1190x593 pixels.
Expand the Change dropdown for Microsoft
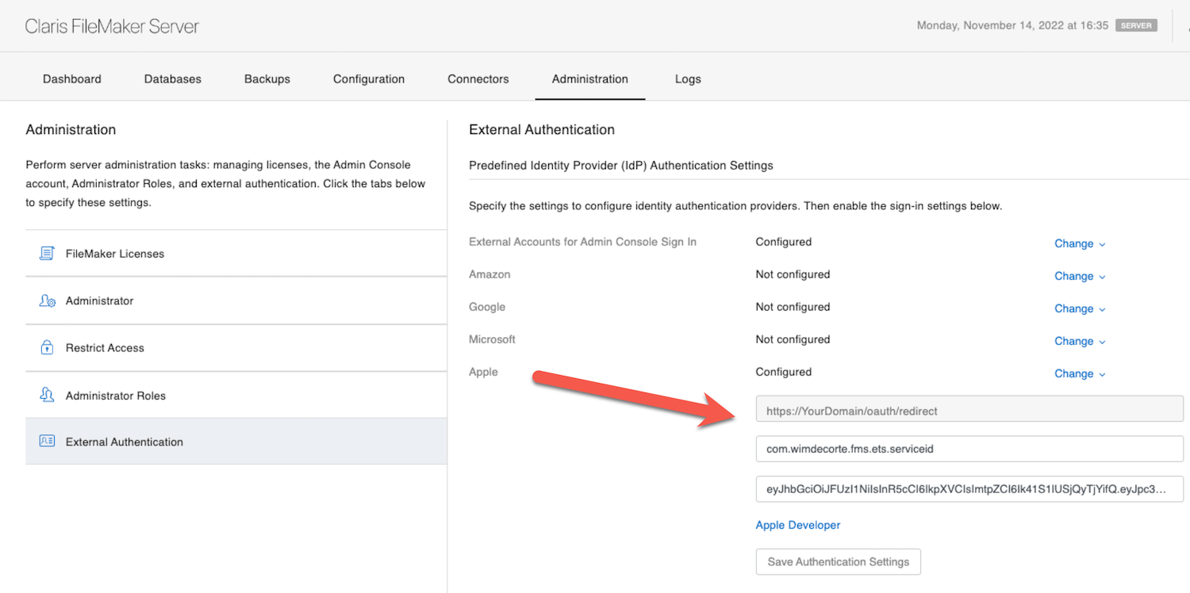click(x=1080, y=341)
